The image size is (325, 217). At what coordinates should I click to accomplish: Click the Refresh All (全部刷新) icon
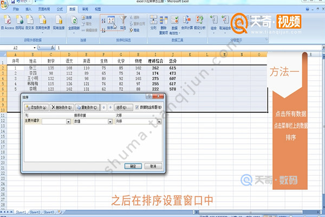coord(74,21)
